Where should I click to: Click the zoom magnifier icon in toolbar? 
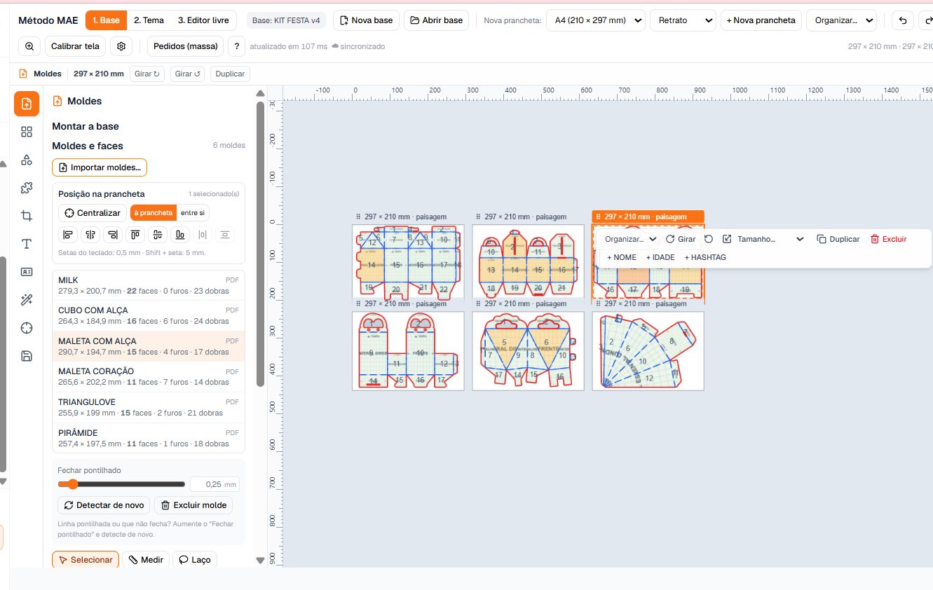(29, 47)
